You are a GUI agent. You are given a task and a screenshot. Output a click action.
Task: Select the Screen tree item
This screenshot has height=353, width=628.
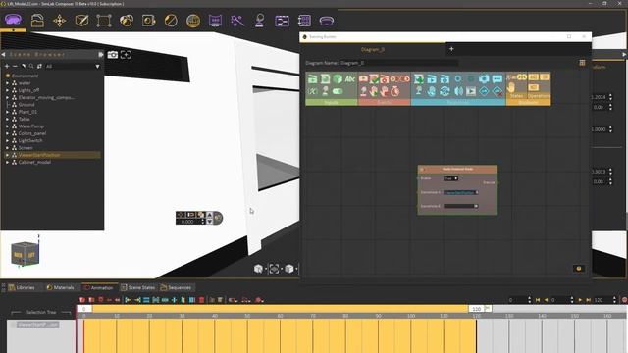[x=26, y=148]
